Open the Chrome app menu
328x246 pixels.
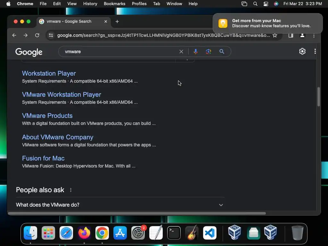(x=25, y=4)
